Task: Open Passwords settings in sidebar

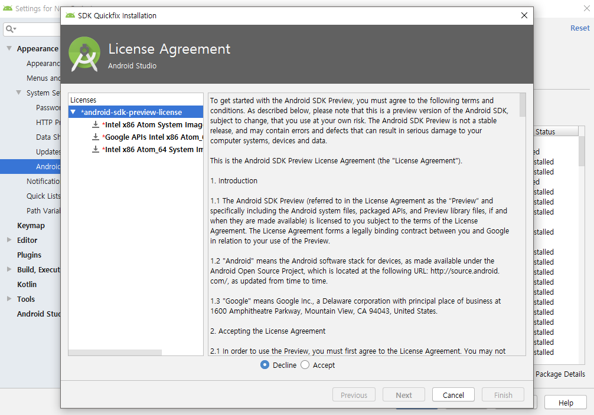Action: pos(48,107)
